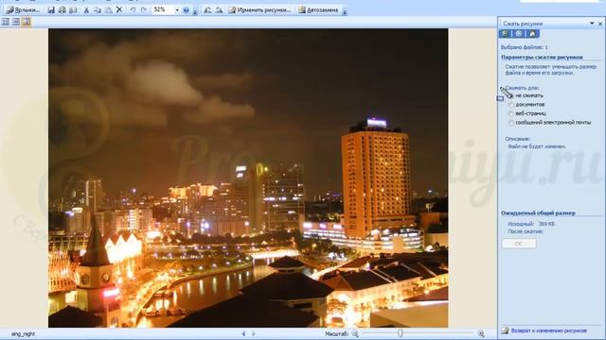Click the 52% zoom percentage field
The image size is (606, 340).
(163, 9)
